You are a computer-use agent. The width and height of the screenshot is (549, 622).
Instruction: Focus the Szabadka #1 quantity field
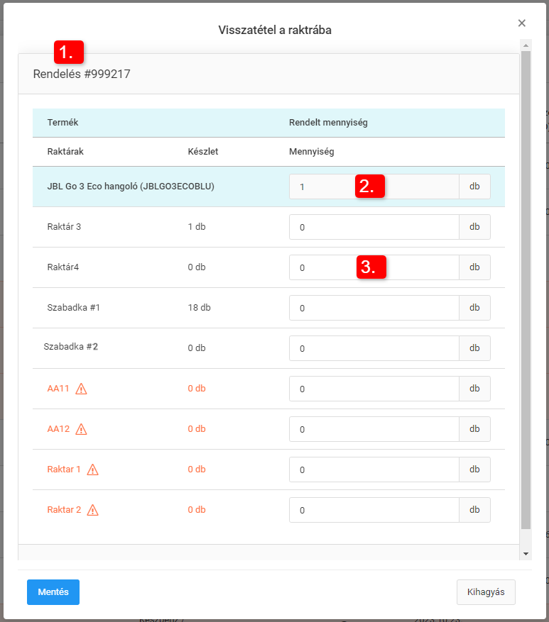374,309
